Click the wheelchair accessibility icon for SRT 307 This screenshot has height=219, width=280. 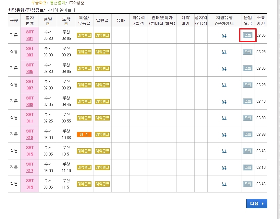click(224, 85)
